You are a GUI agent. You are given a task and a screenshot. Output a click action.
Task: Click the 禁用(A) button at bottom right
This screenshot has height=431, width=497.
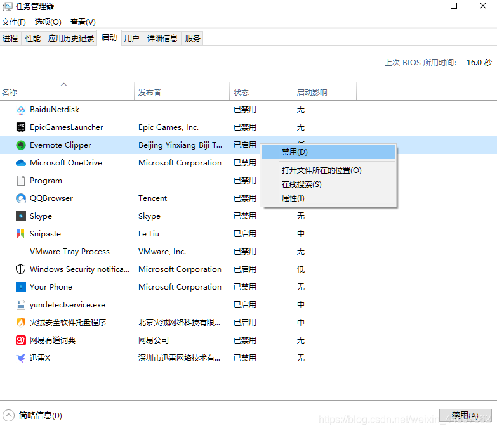(x=465, y=416)
